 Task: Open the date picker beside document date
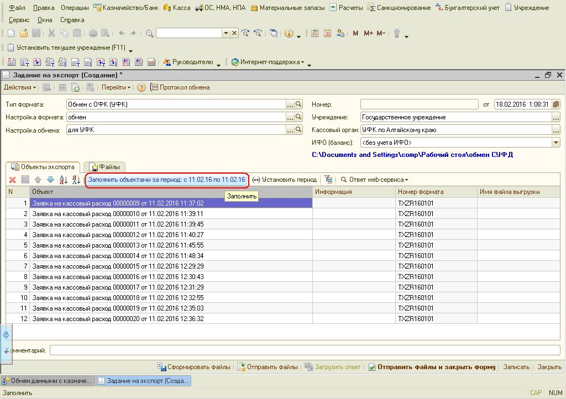(x=556, y=104)
